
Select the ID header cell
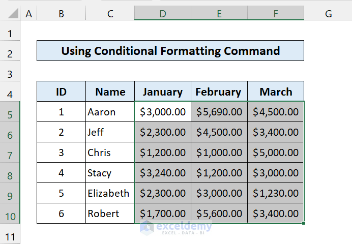(61, 91)
